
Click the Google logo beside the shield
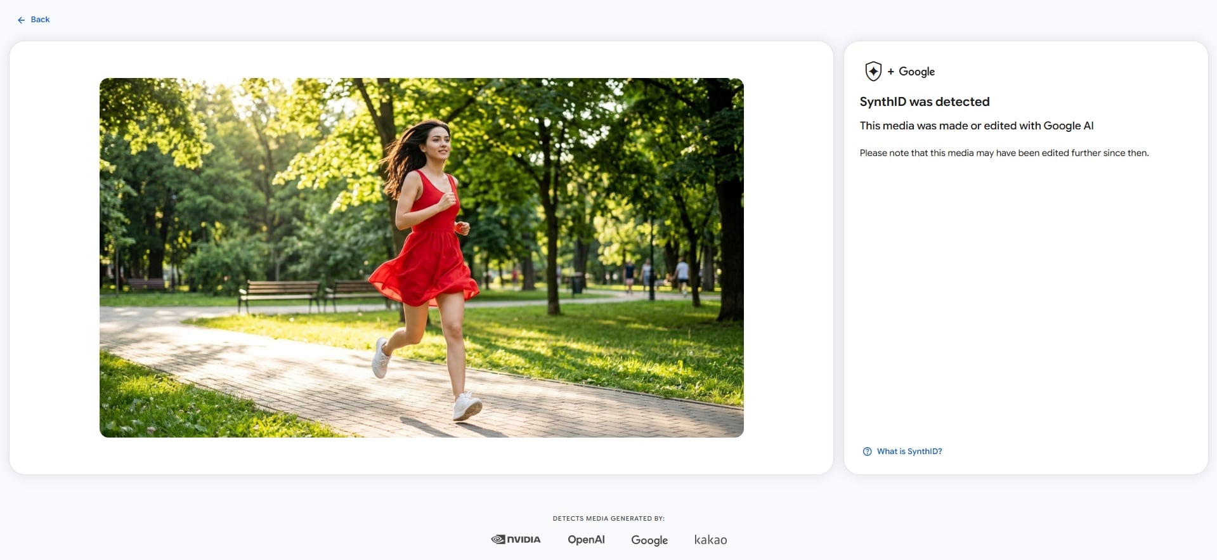916,72
